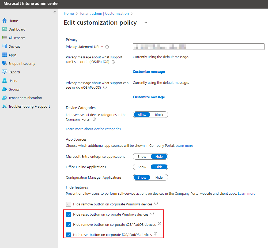Uncheck Hide reset button on corporate iOS/iPadOS devices
Image resolution: width=268 pixels, height=248 pixels.
tap(69, 234)
